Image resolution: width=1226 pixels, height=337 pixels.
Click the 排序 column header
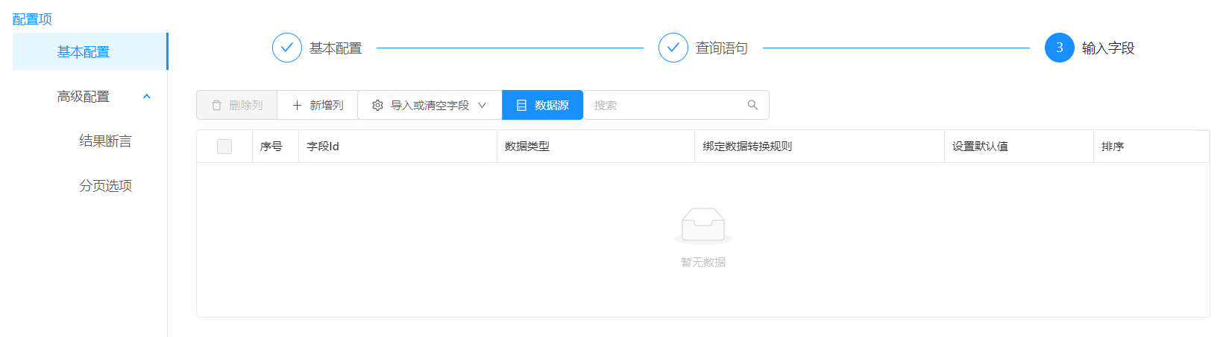tap(1113, 147)
